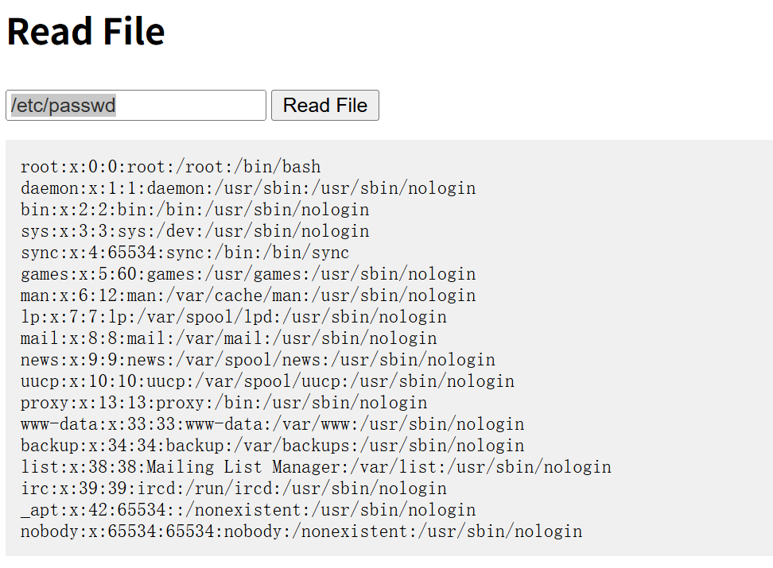Click the Read File page heading

(86, 32)
